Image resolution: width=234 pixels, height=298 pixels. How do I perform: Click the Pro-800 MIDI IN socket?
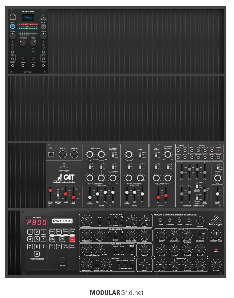[200, 220]
